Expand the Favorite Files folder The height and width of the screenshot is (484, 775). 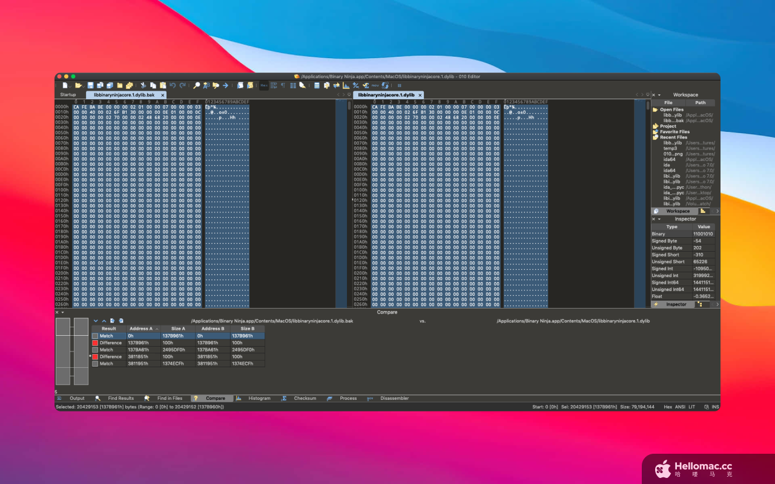[x=655, y=132]
